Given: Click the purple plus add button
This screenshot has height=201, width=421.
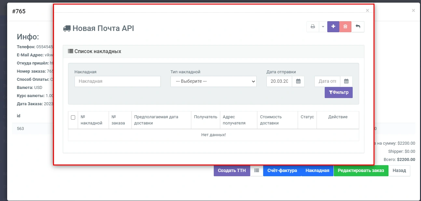Looking at the screenshot, I should click(333, 27).
